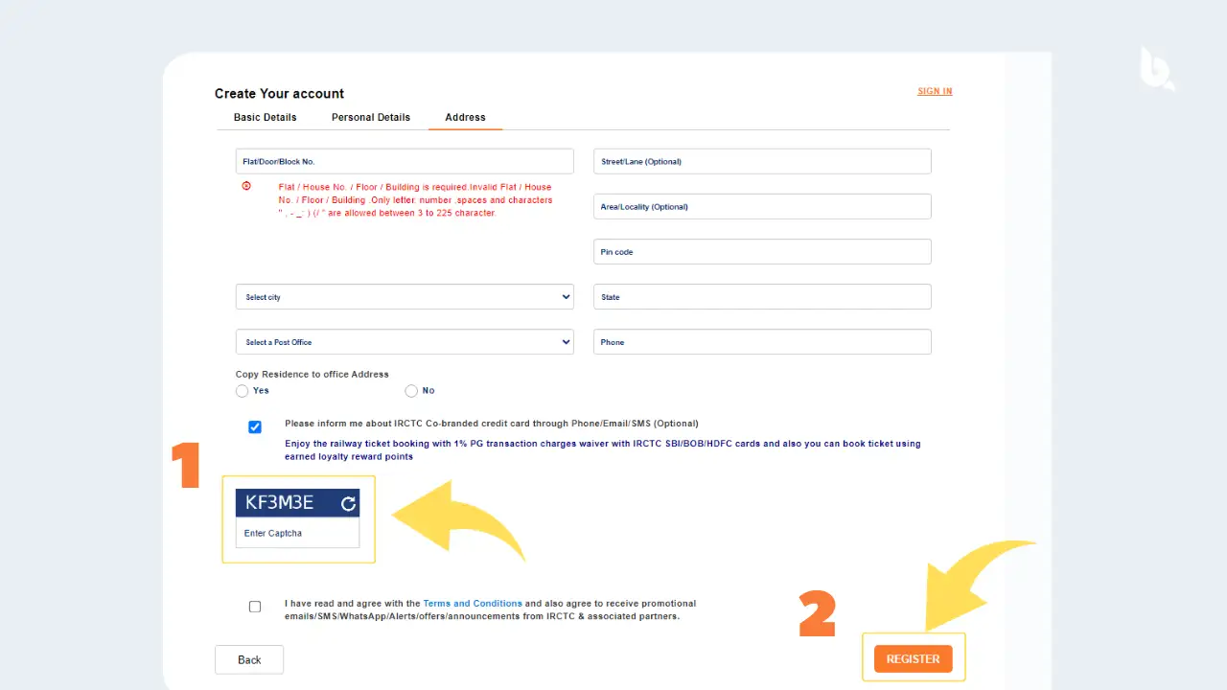Screen dimensions: 1227x690
Task: Click the Copy Residence to office Address label
Action: click(x=313, y=374)
